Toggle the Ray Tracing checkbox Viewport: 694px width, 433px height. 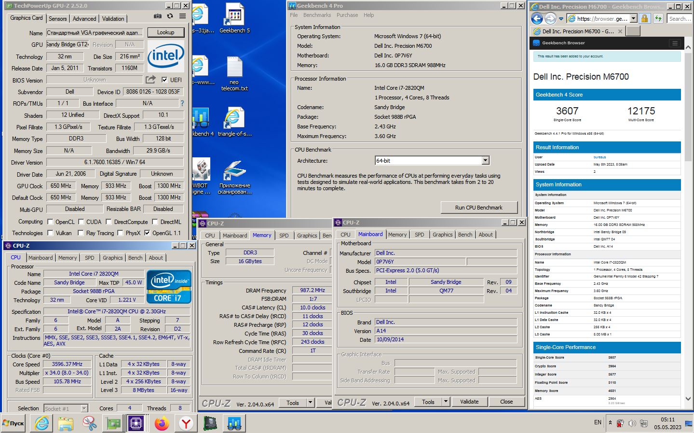pyautogui.click(x=81, y=233)
